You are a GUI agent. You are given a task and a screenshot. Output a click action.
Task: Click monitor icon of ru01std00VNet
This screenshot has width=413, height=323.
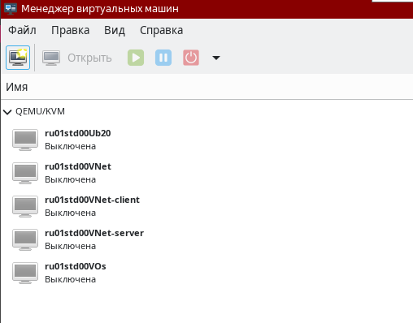pyautogui.click(x=25, y=173)
